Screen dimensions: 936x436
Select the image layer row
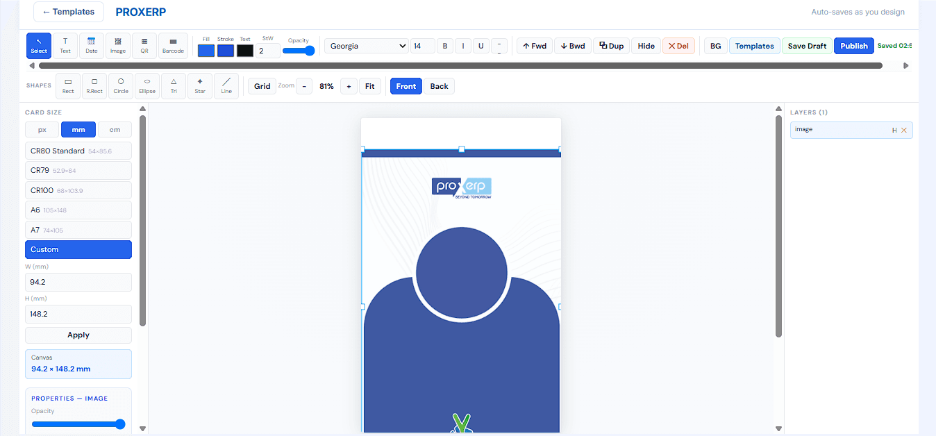point(851,130)
